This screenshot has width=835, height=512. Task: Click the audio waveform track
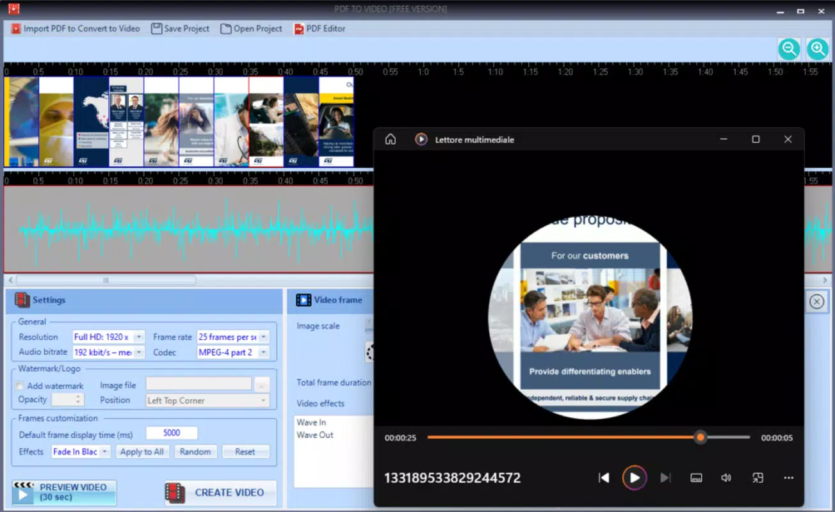(x=189, y=229)
